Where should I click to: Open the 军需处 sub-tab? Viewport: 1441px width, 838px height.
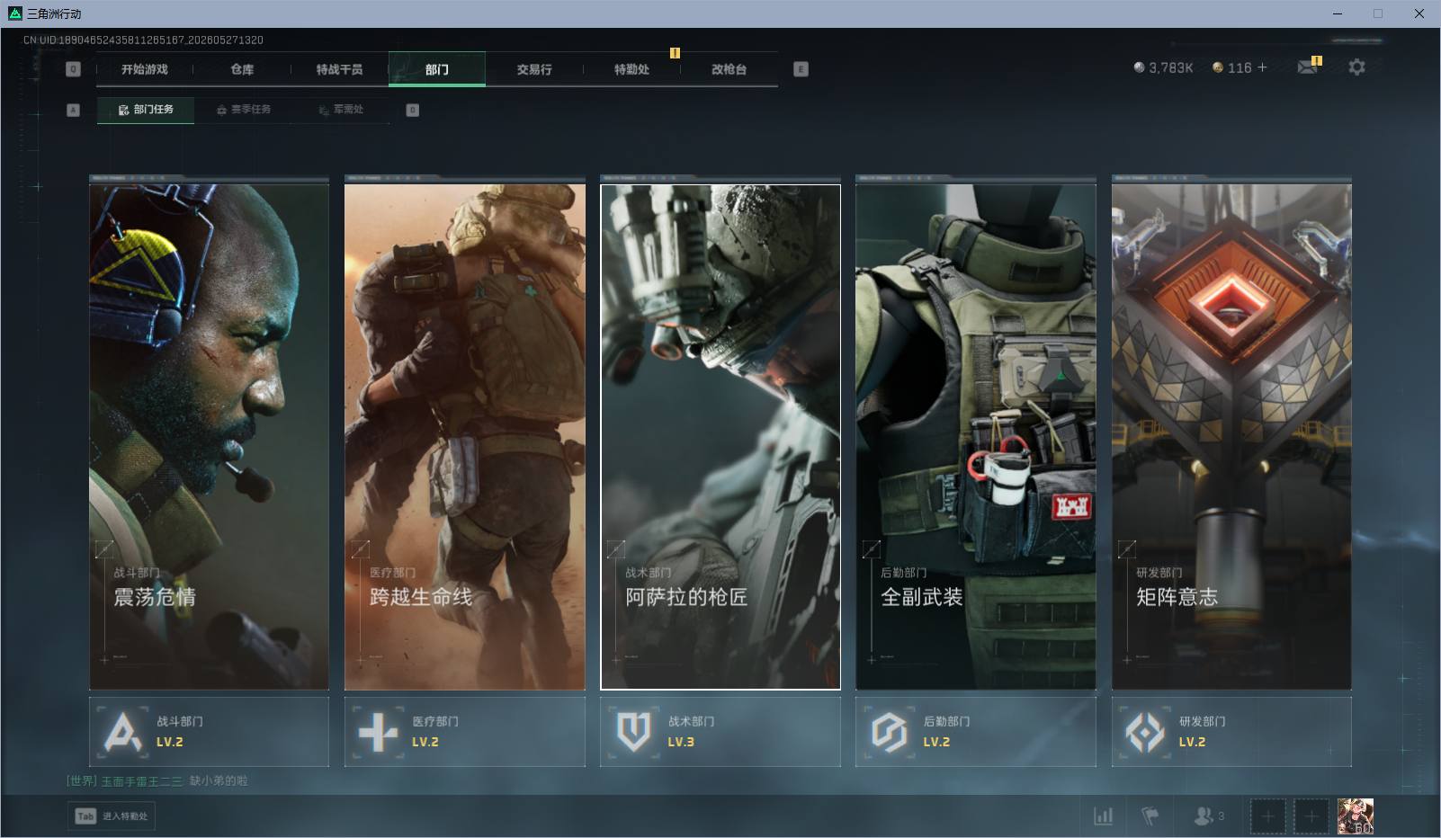point(341,110)
